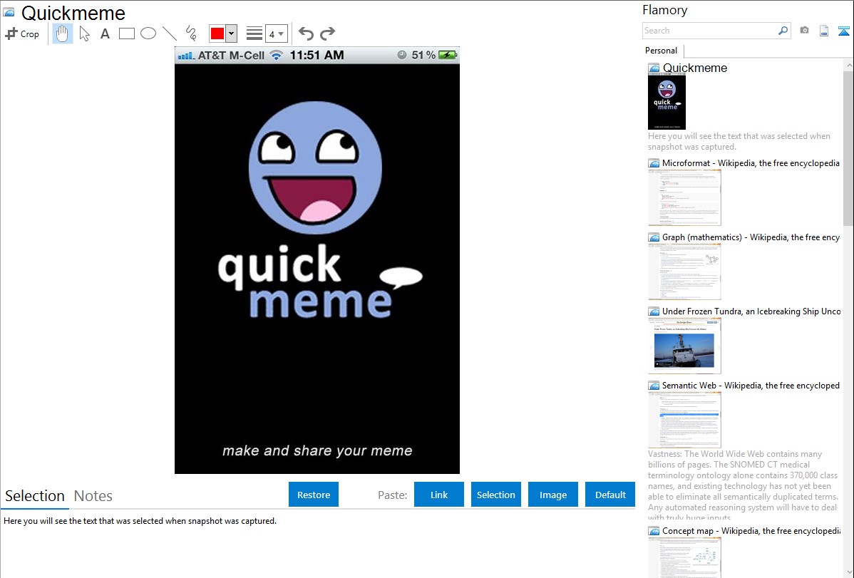Click the Vastness description text under Semantic Web

(x=743, y=485)
